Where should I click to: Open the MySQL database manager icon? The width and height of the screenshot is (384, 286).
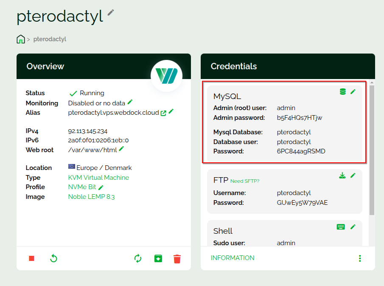(x=343, y=92)
